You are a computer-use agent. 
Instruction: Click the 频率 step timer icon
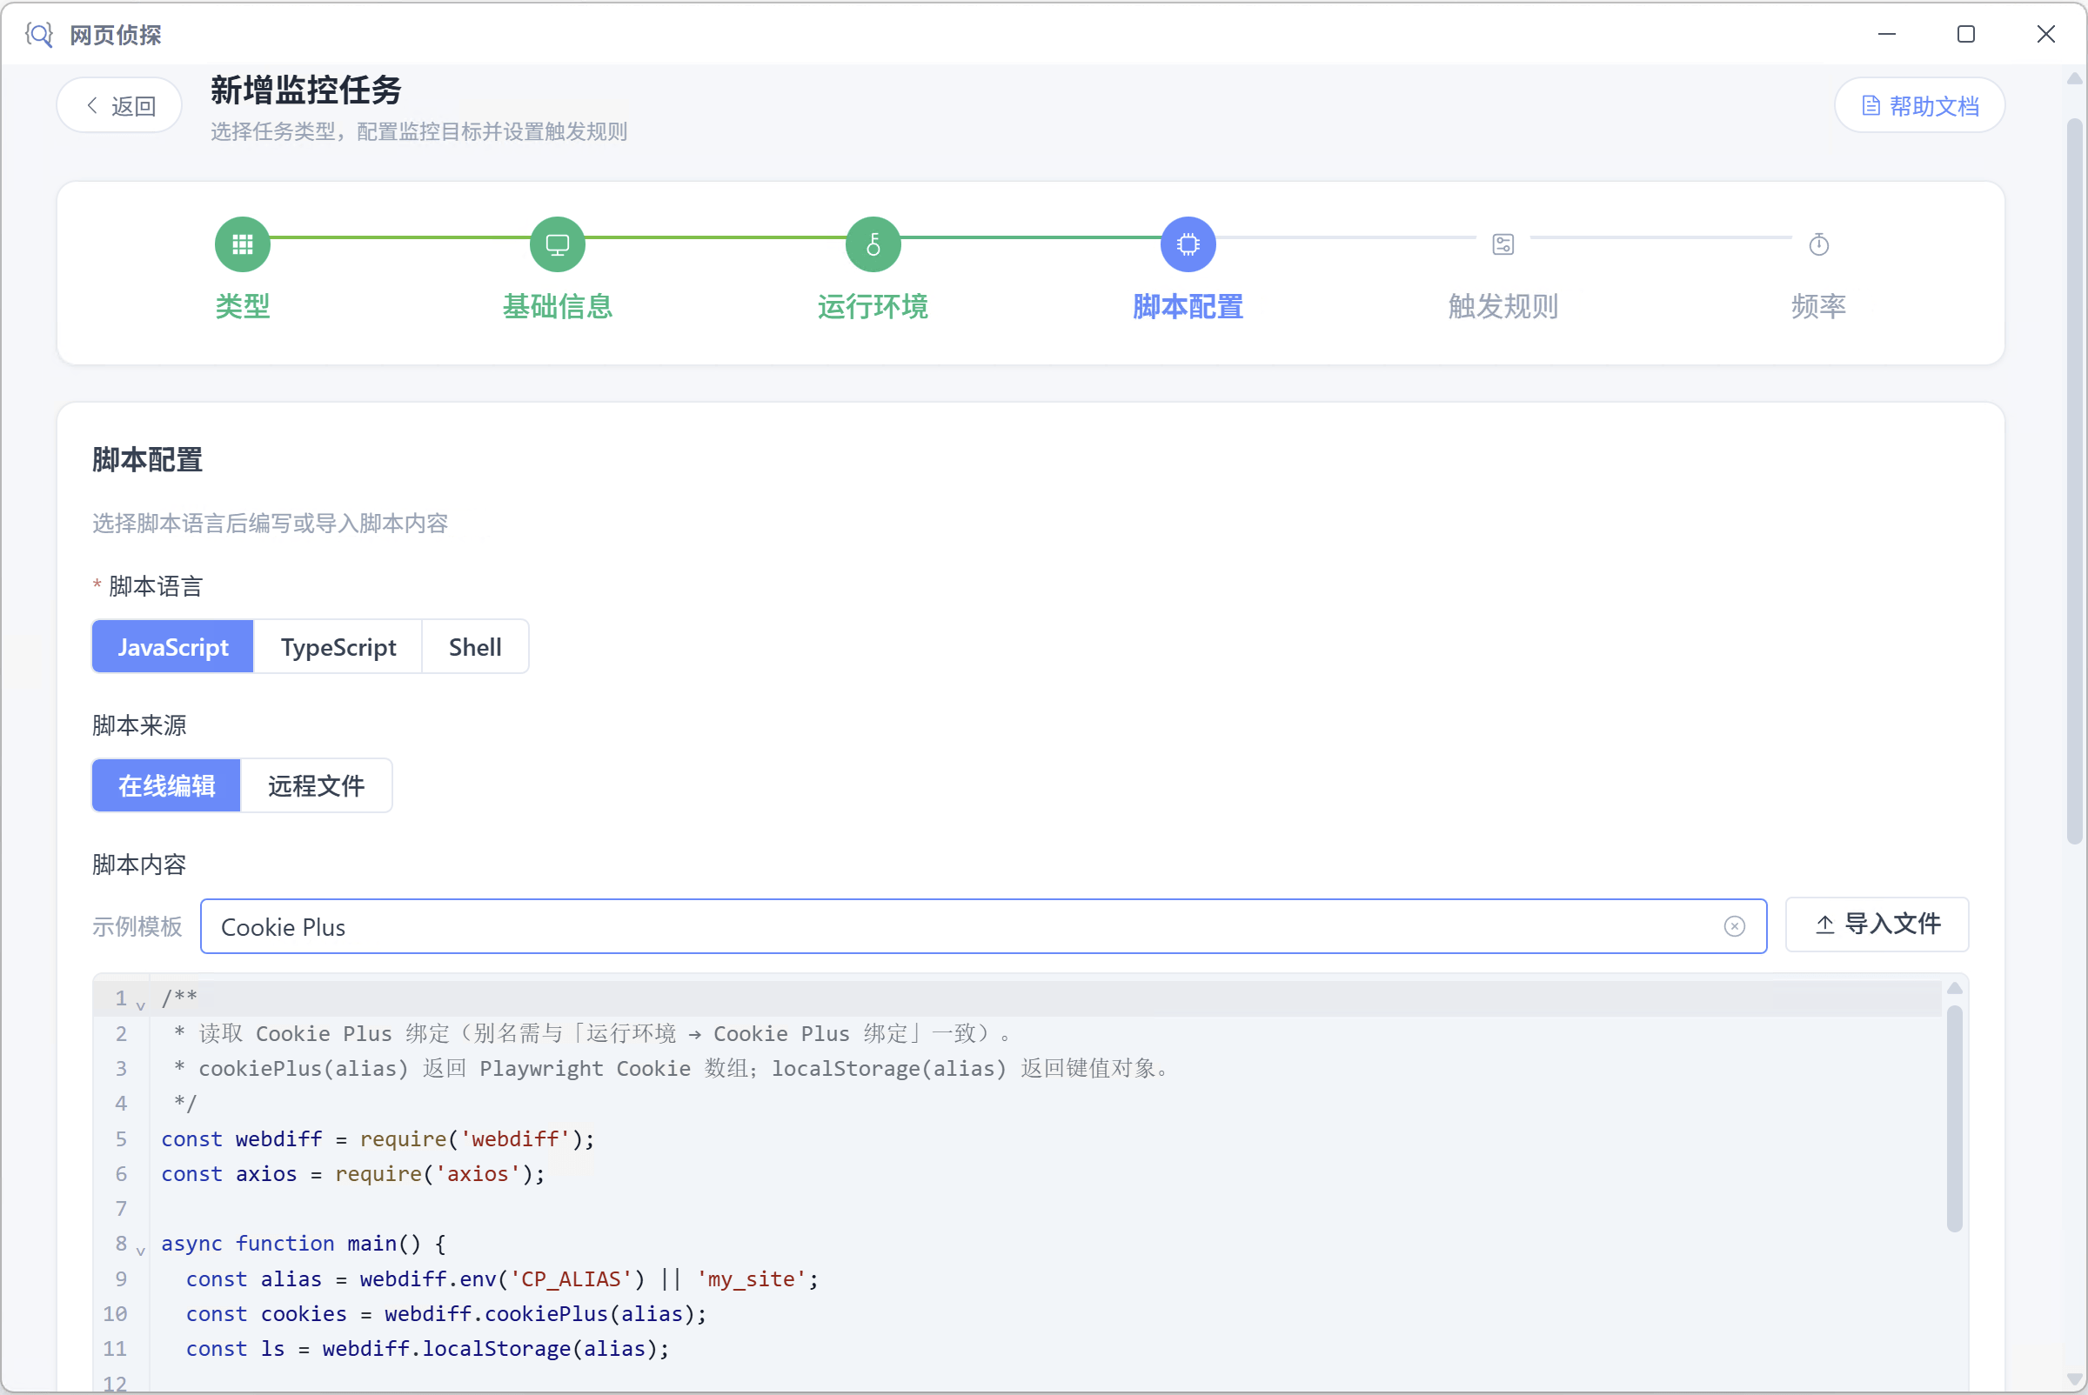point(1818,244)
